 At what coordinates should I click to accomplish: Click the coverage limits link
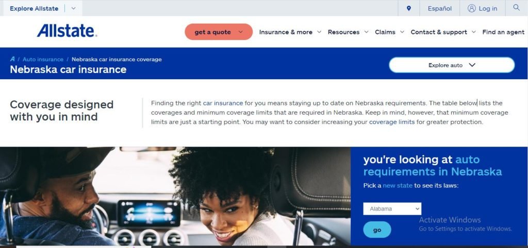[392, 122]
